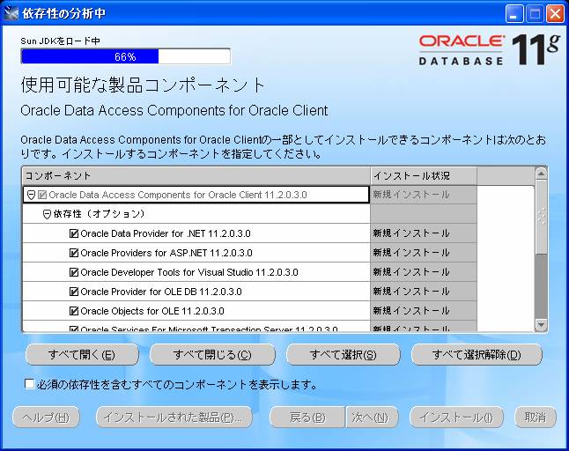
Task: Click the すべて閉じる(C) button
Action: tap(212, 354)
